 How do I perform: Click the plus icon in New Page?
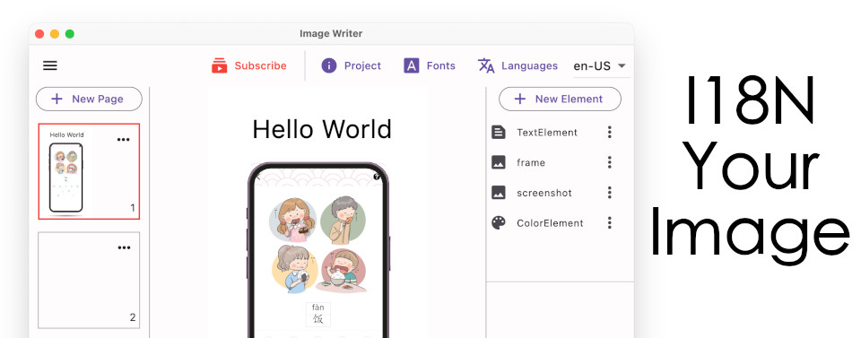pos(57,99)
